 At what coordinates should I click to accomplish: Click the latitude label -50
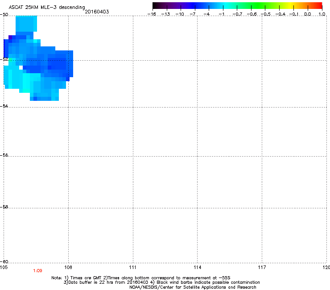tap(4, 15)
